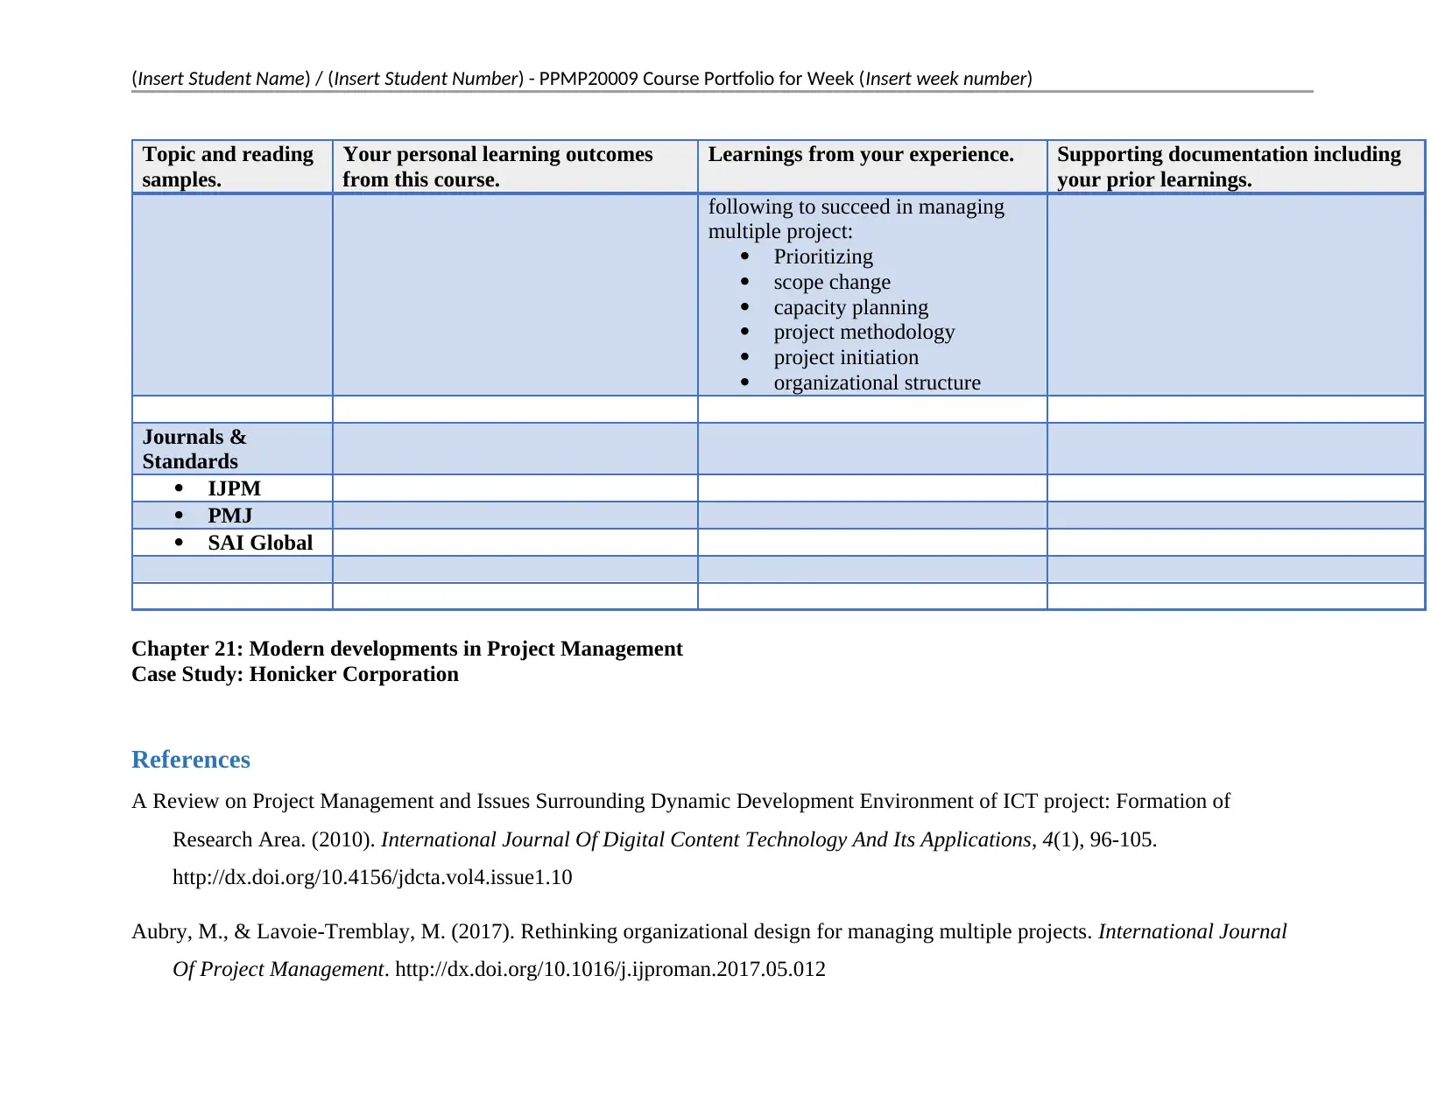Click the 'References' heading

[191, 760]
